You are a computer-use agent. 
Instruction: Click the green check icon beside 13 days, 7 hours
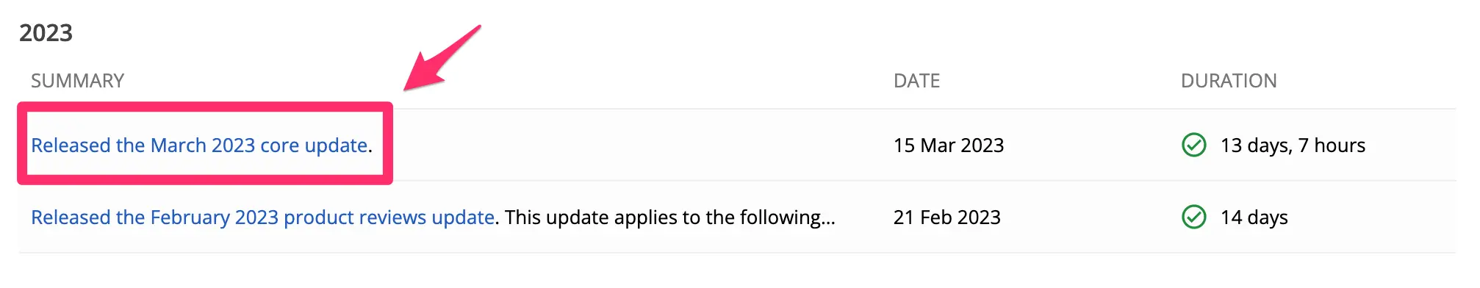click(x=1194, y=145)
